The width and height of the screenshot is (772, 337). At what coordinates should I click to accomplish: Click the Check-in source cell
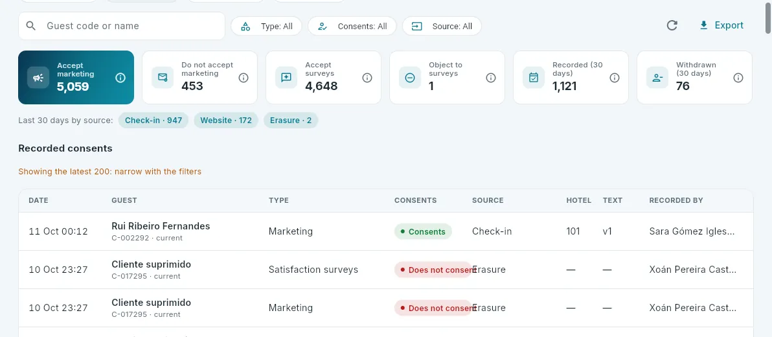click(492, 231)
